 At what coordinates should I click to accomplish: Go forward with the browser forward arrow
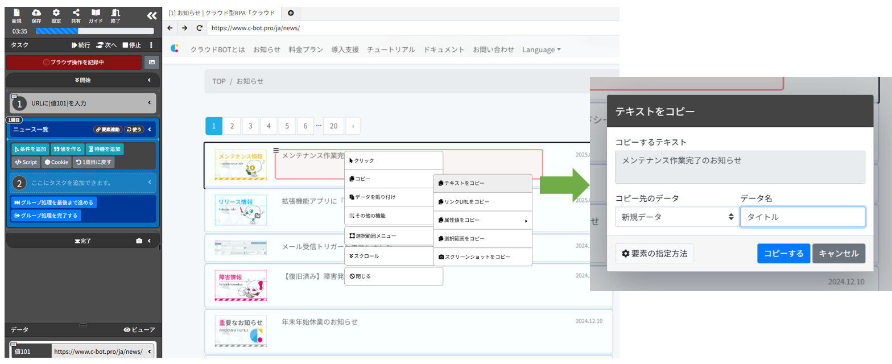(184, 28)
